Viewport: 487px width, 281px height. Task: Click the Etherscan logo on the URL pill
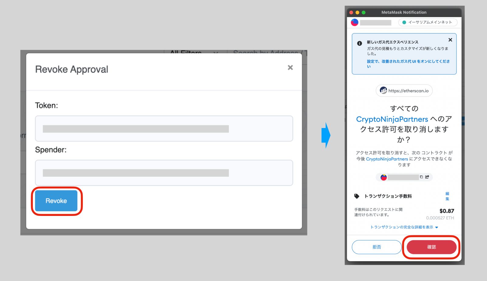(x=383, y=90)
